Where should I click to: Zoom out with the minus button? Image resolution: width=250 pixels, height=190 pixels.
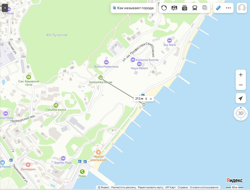pyautogui.click(x=241, y=85)
